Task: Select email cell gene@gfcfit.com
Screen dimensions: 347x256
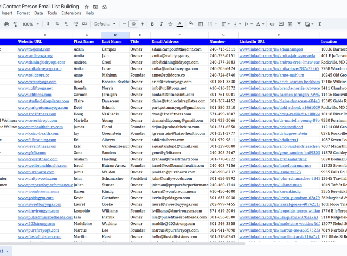Action: tap(179, 153)
